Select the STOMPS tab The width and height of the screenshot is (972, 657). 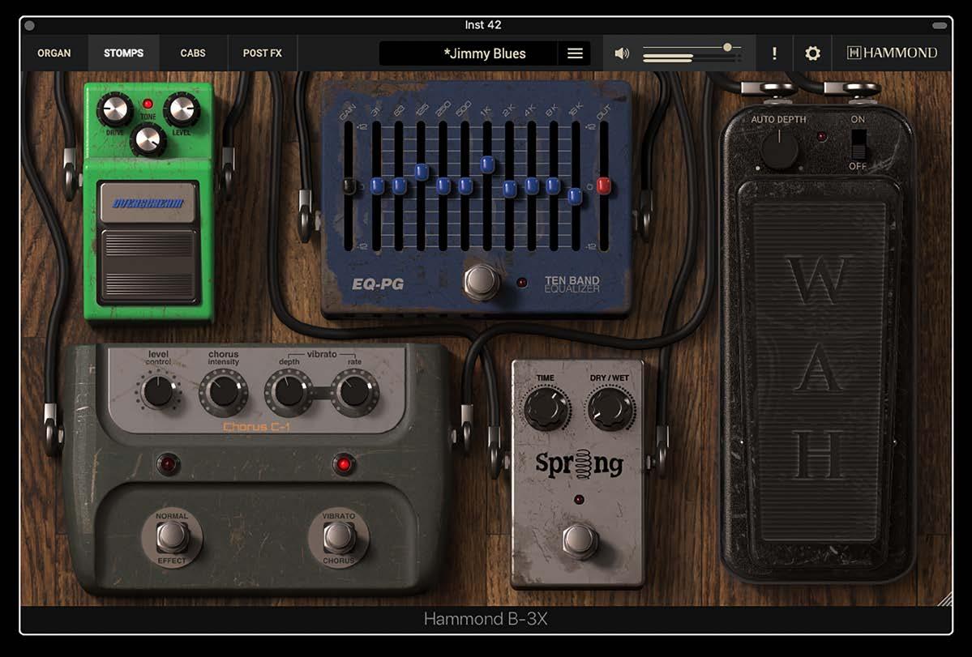click(123, 53)
